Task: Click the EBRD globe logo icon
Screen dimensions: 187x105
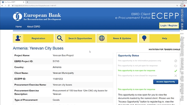Action: (17, 16)
